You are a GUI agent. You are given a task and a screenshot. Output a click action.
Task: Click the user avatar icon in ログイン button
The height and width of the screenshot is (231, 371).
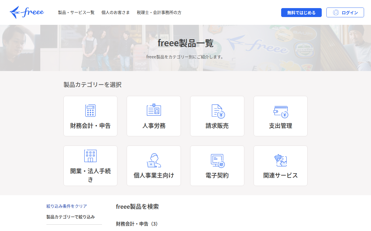click(x=336, y=12)
